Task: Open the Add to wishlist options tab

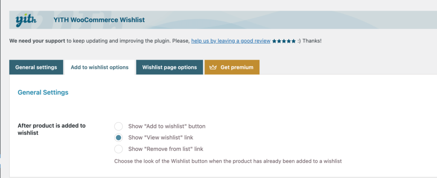Action: 99,67
